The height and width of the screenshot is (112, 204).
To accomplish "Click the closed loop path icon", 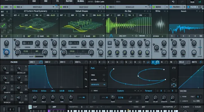I will (174, 79).
